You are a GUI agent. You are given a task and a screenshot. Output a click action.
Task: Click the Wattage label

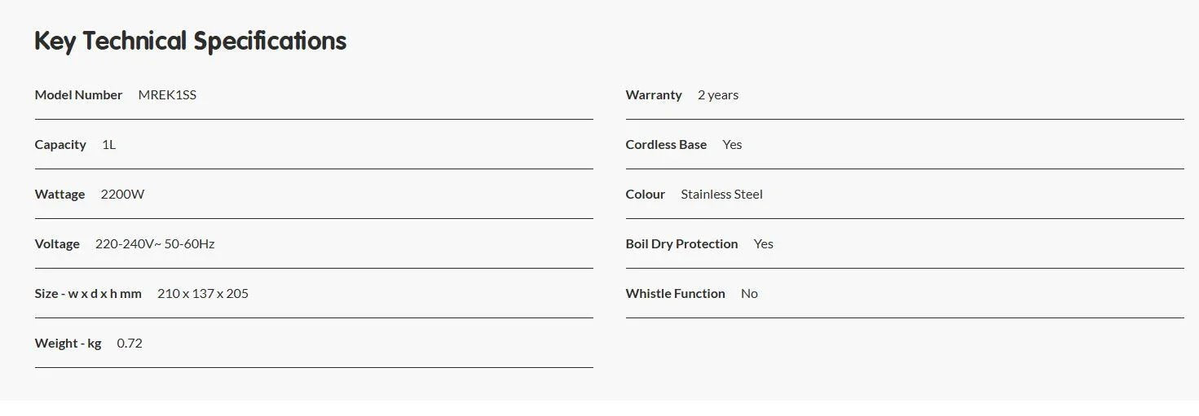click(x=60, y=194)
